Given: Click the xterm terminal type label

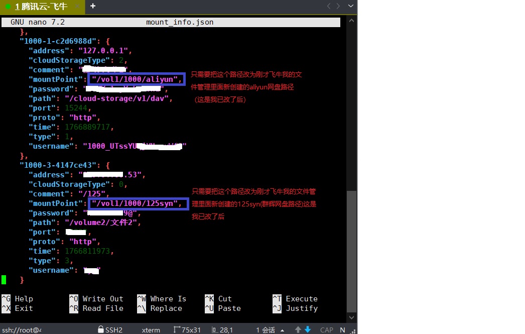Looking at the screenshot, I should pos(151,330).
